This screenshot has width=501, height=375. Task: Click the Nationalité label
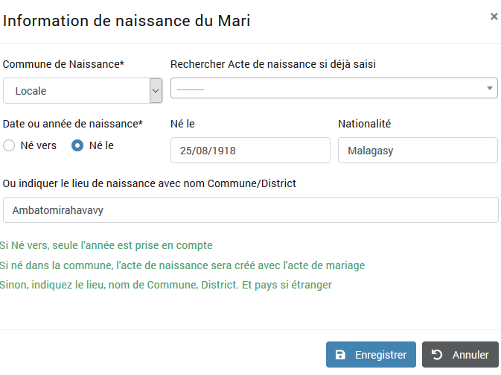(364, 124)
